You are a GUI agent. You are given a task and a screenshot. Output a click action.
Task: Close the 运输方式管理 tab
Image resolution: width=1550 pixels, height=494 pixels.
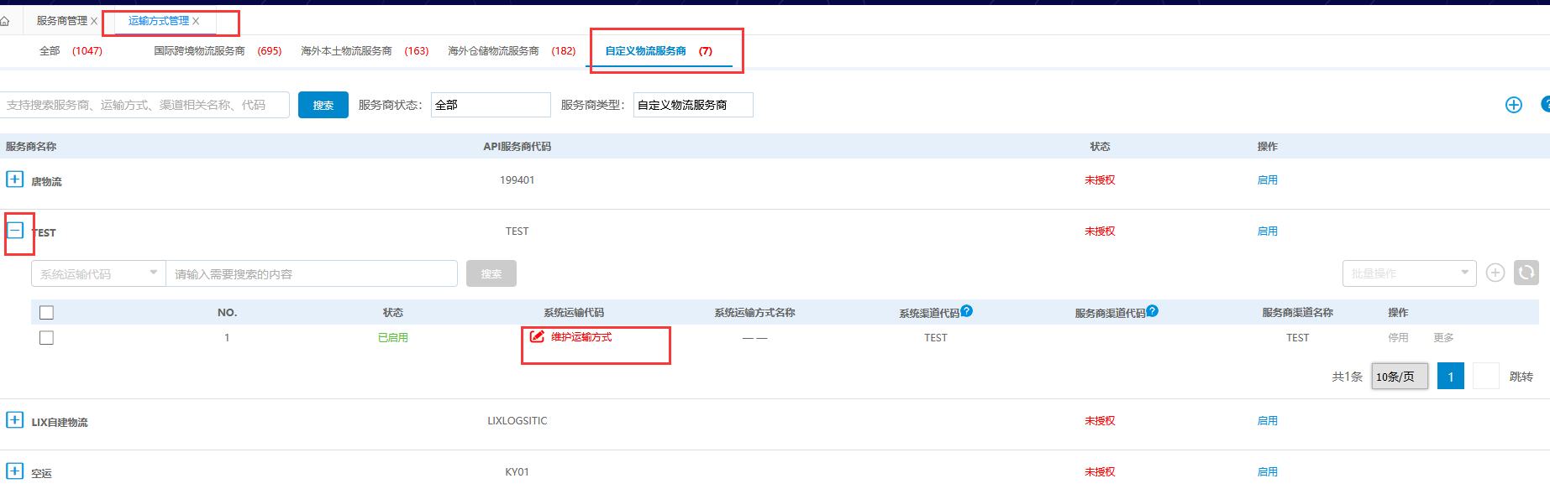coord(196,21)
